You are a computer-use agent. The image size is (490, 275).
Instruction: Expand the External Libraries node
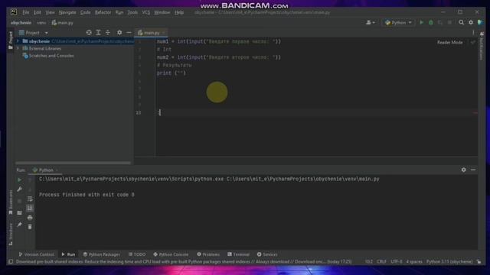point(18,49)
